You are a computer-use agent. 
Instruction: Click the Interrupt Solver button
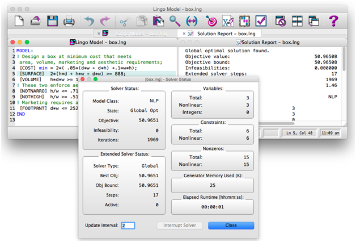click(x=180, y=226)
